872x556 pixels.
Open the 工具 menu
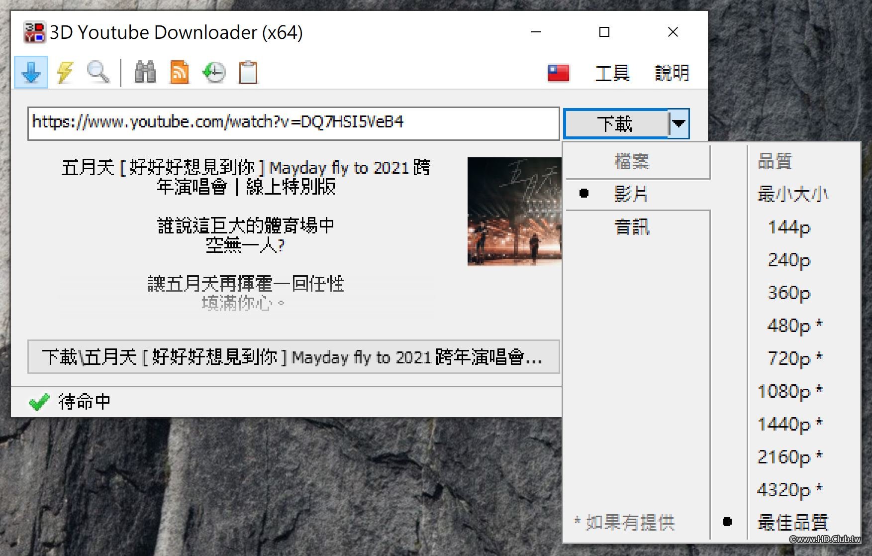(612, 73)
